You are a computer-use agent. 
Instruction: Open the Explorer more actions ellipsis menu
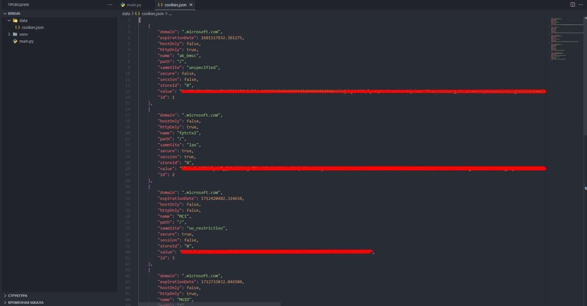(110, 5)
